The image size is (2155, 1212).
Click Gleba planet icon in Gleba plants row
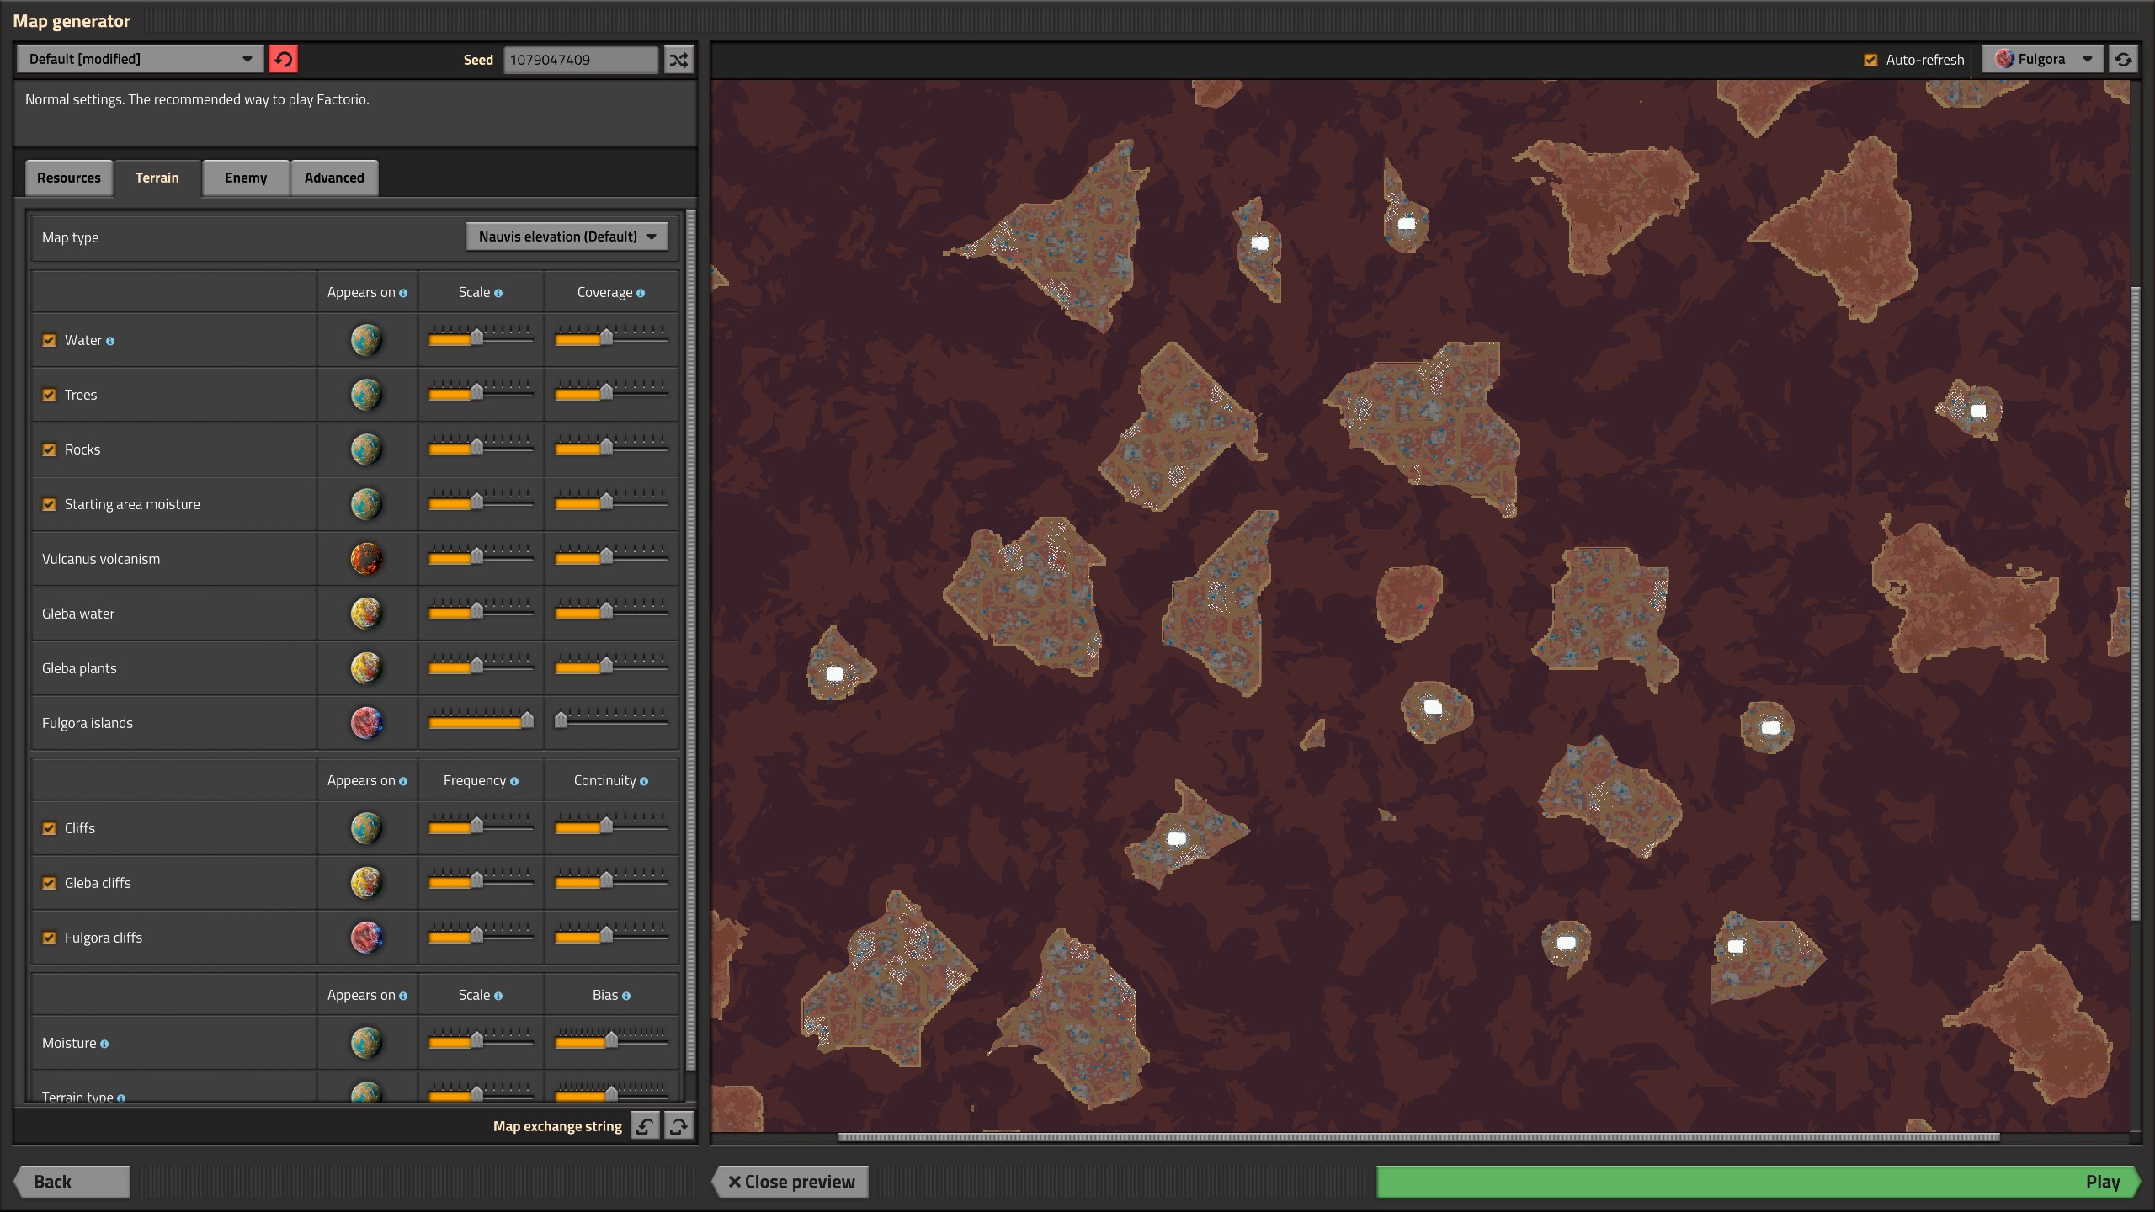click(366, 668)
